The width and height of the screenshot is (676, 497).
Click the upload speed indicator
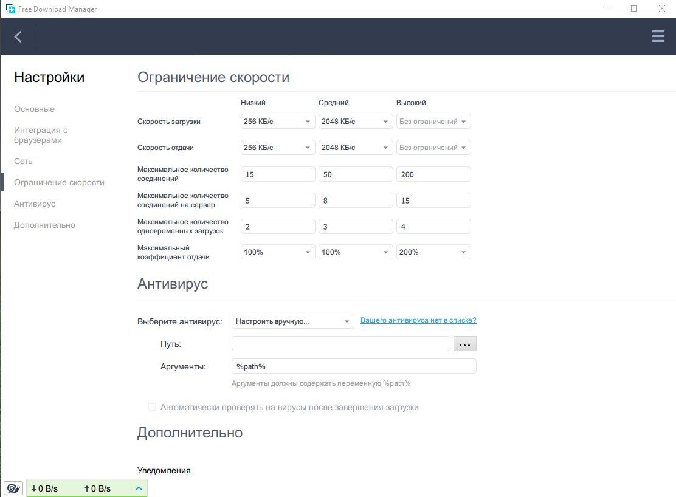(x=97, y=488)
